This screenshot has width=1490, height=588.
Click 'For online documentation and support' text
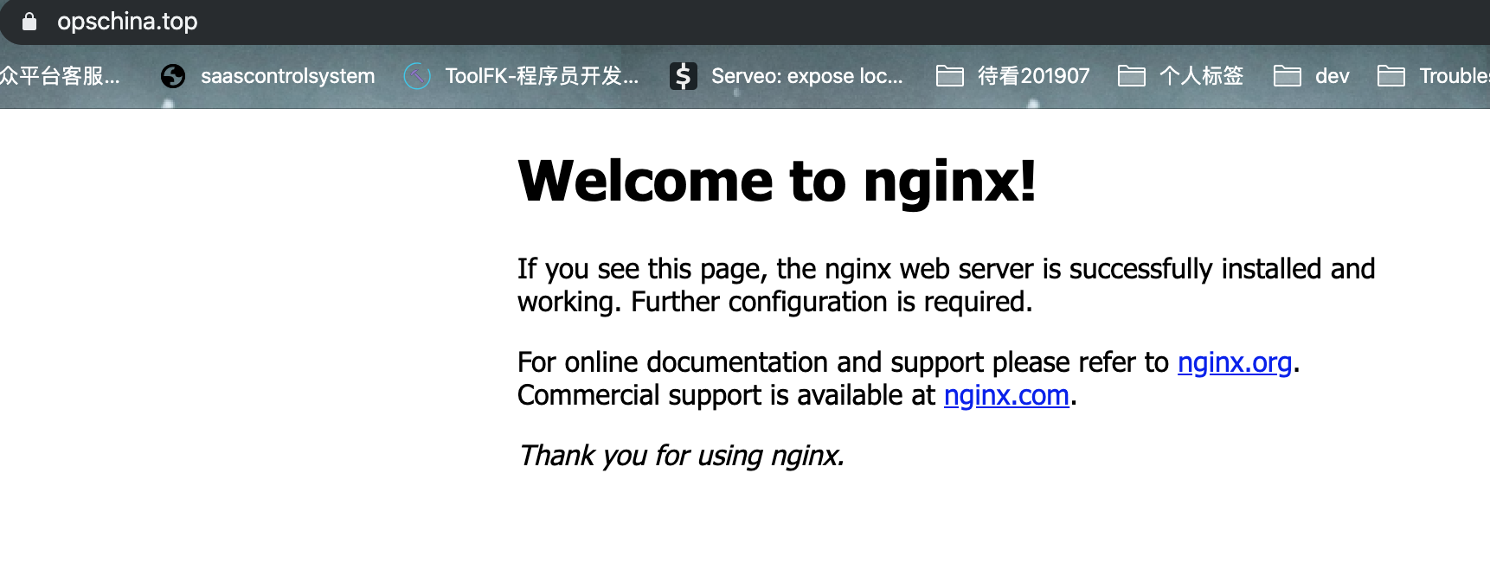click(x=751, y=362)
